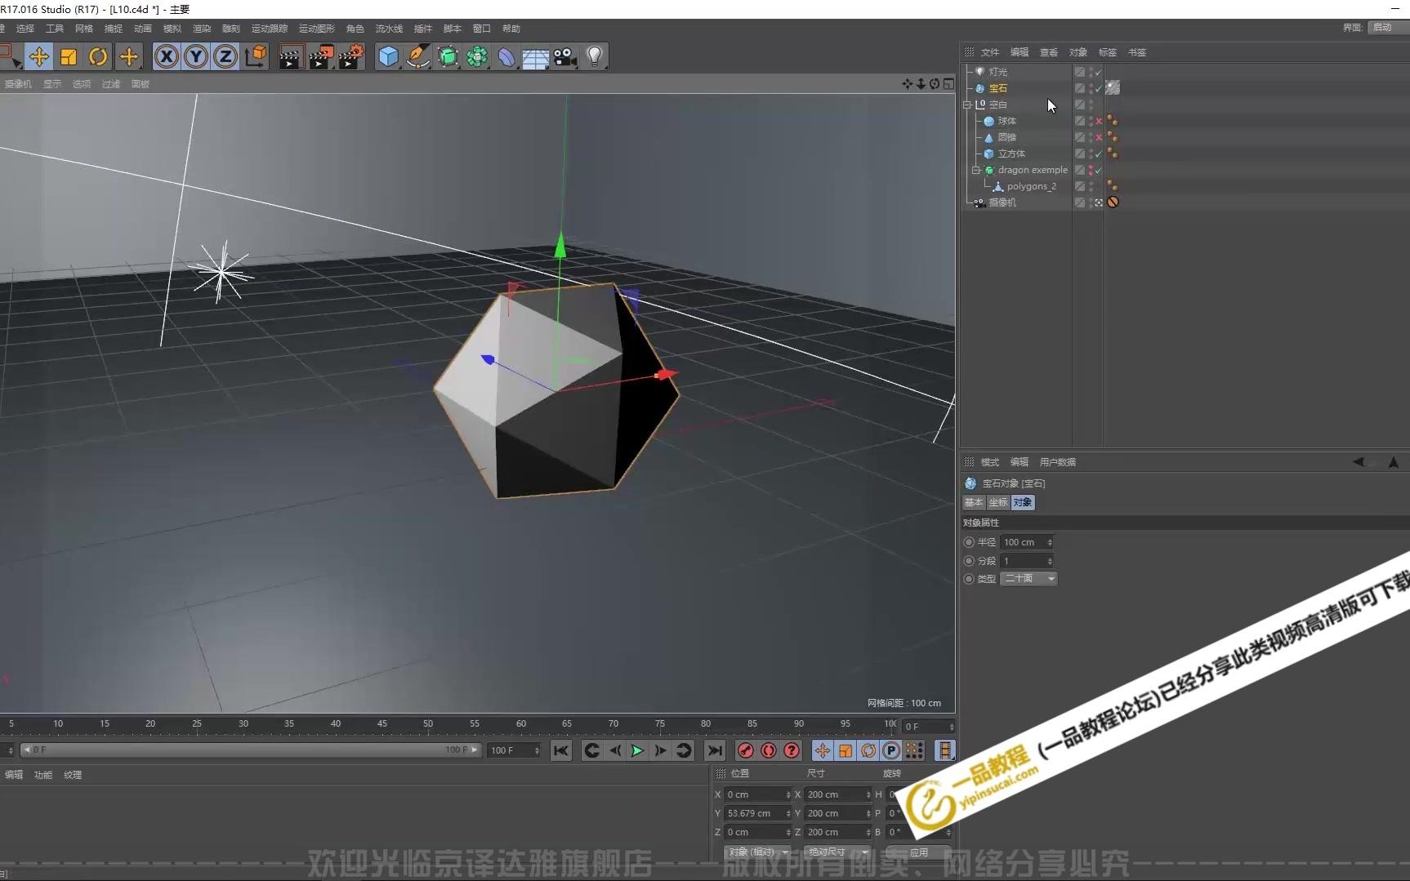1410x881 pixels.
Task: Click the light creation icon in the toolbar
Action: click(596, 56)
